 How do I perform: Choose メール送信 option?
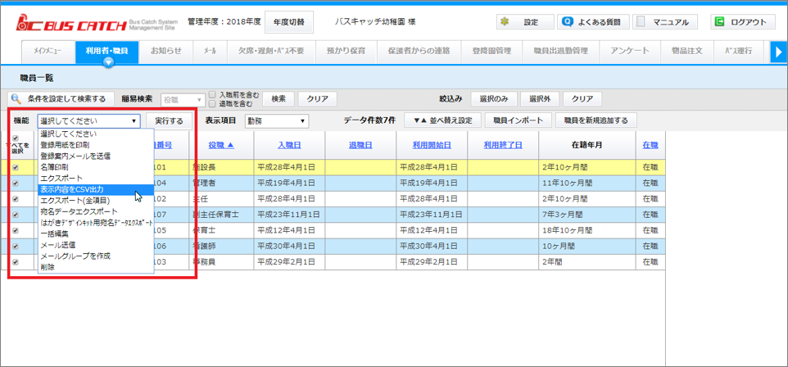click(x=96, y=245)
